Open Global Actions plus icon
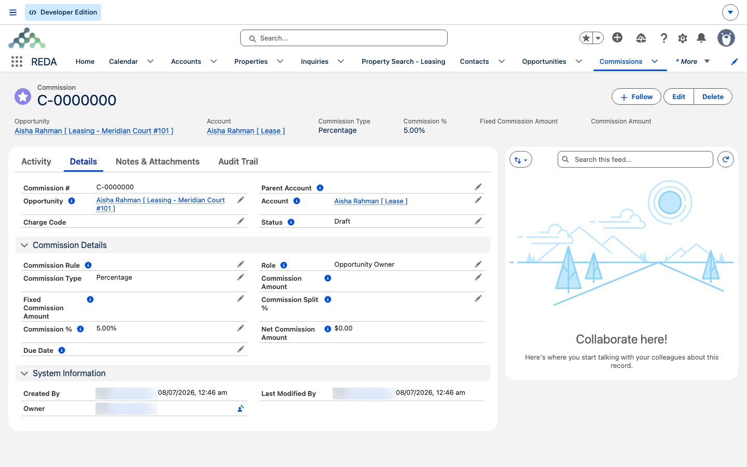Viewport: 747px width, 467px height. click(x=617, y=37)
